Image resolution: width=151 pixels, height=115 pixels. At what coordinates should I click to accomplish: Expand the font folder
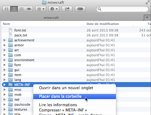[5, 65]
